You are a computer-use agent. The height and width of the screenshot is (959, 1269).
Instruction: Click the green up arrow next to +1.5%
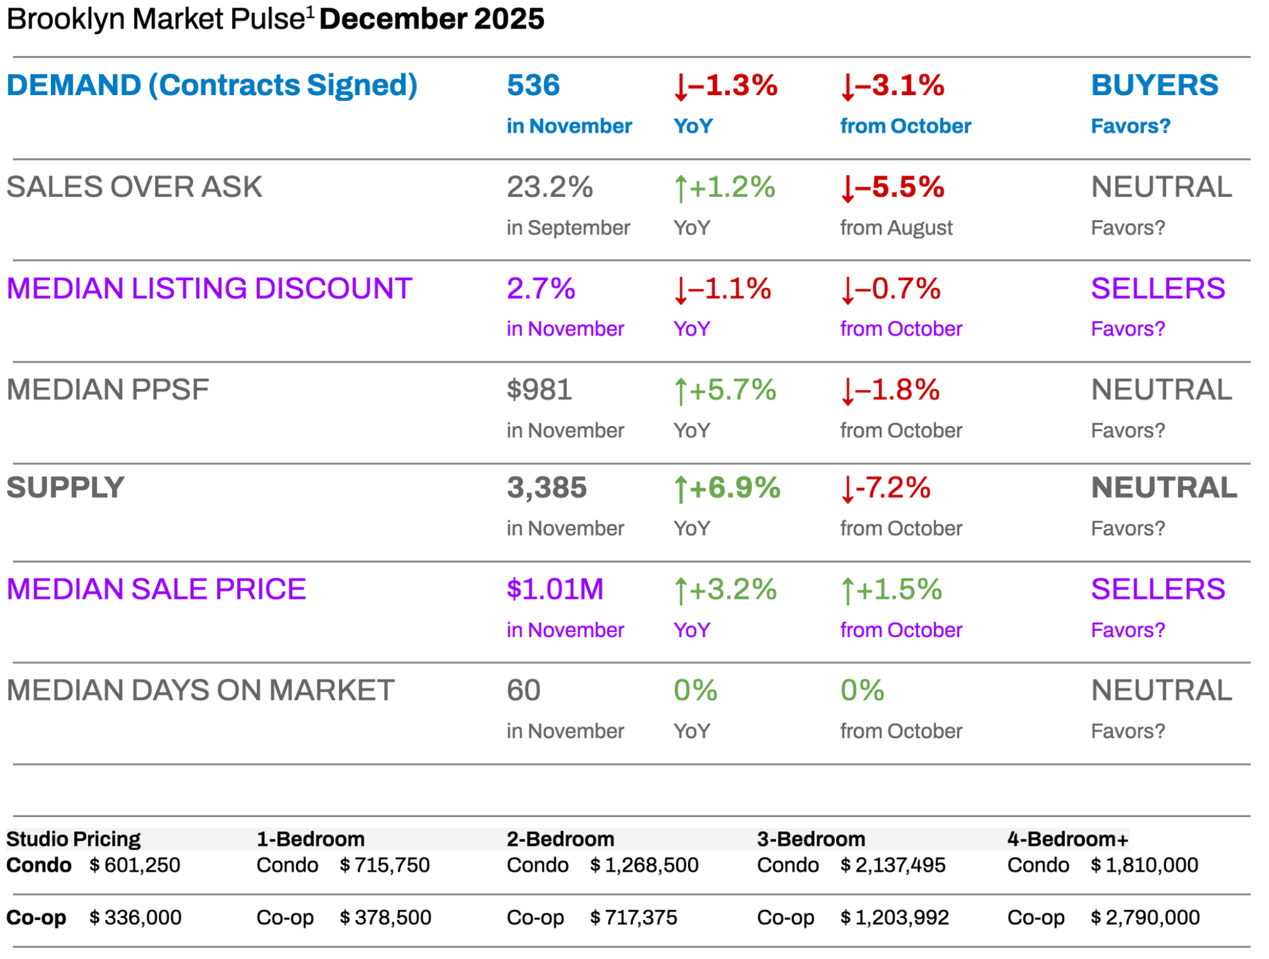coord(847,591)
